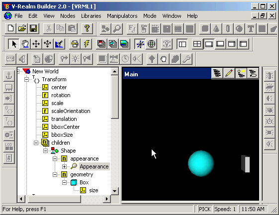Screen dimensions: 279x215
Task: Open the Window menu
Action: tap(172, 16)
